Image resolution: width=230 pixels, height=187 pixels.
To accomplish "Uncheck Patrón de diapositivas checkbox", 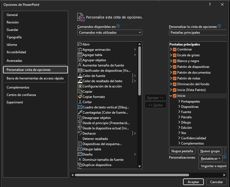I will coord(175,67).
